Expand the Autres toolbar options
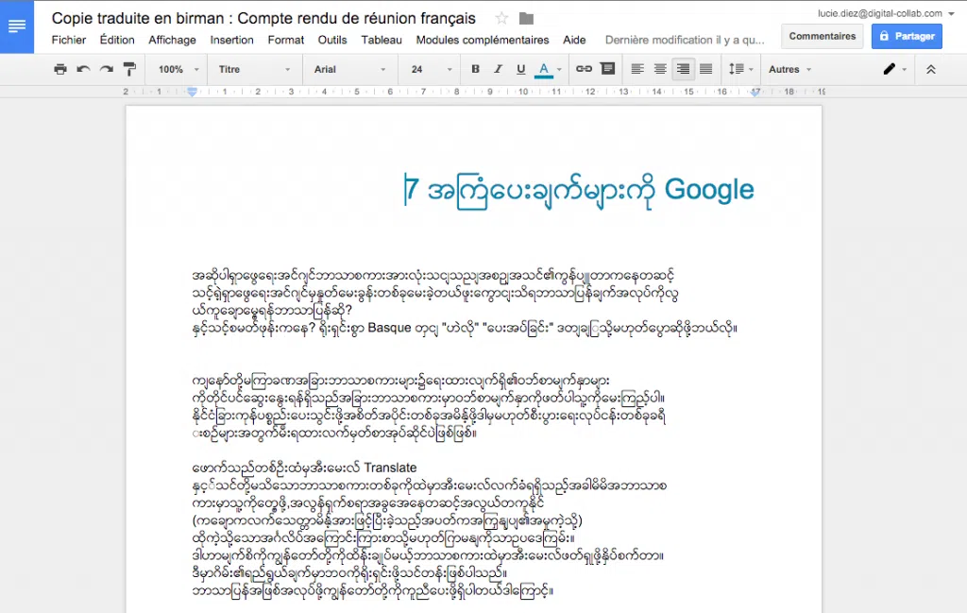 pyautogui.click(x=789, y=69)
